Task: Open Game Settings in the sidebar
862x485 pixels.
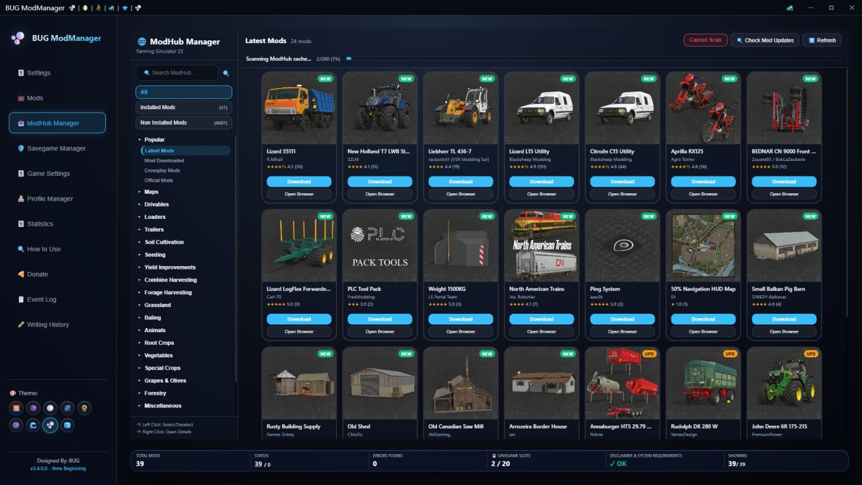Action: tap(57, 173)
